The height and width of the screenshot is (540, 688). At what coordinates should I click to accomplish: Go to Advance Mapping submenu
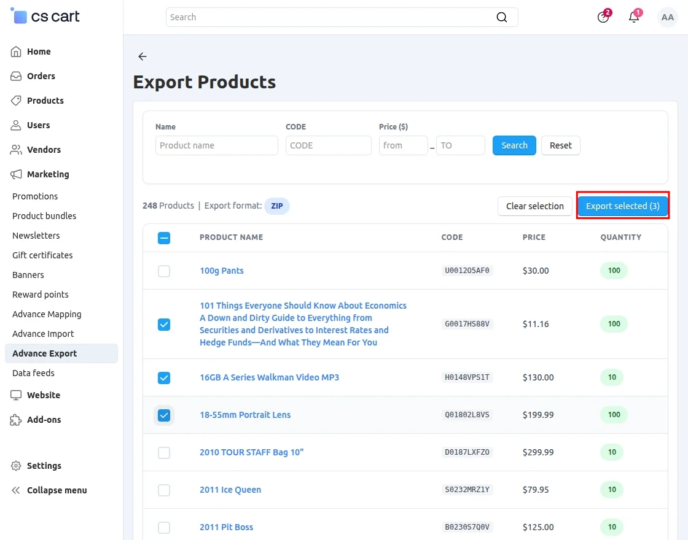pos(47,314)
